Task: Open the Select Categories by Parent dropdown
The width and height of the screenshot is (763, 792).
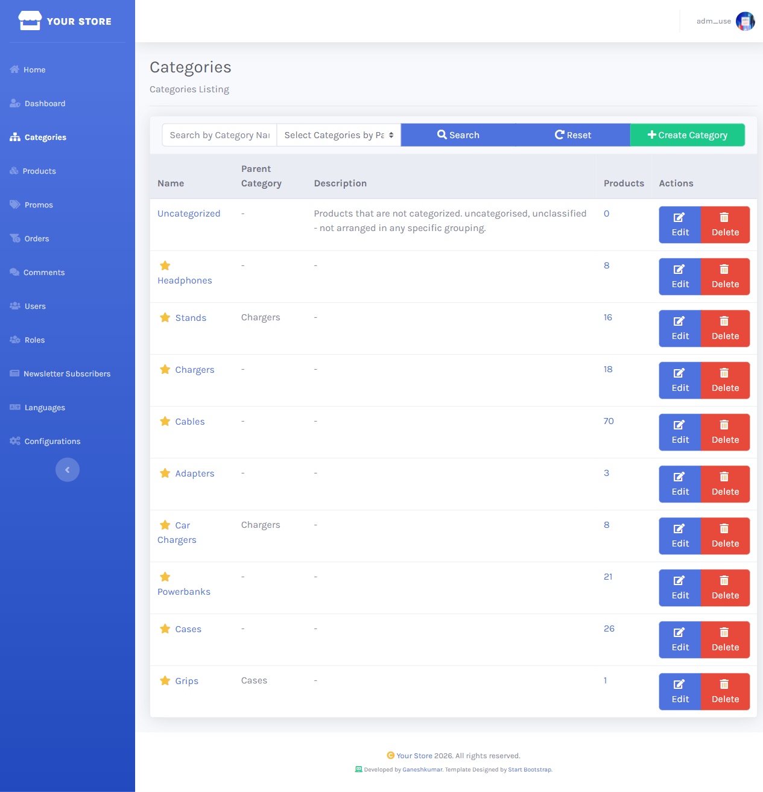Action: (x=339, y=135)
